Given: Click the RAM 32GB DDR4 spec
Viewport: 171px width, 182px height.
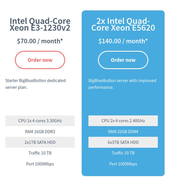Looking at the screenshot, I should [123, 131].
